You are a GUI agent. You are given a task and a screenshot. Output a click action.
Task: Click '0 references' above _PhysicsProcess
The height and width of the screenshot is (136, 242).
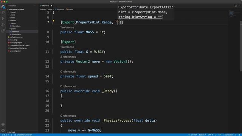point(68,116)
